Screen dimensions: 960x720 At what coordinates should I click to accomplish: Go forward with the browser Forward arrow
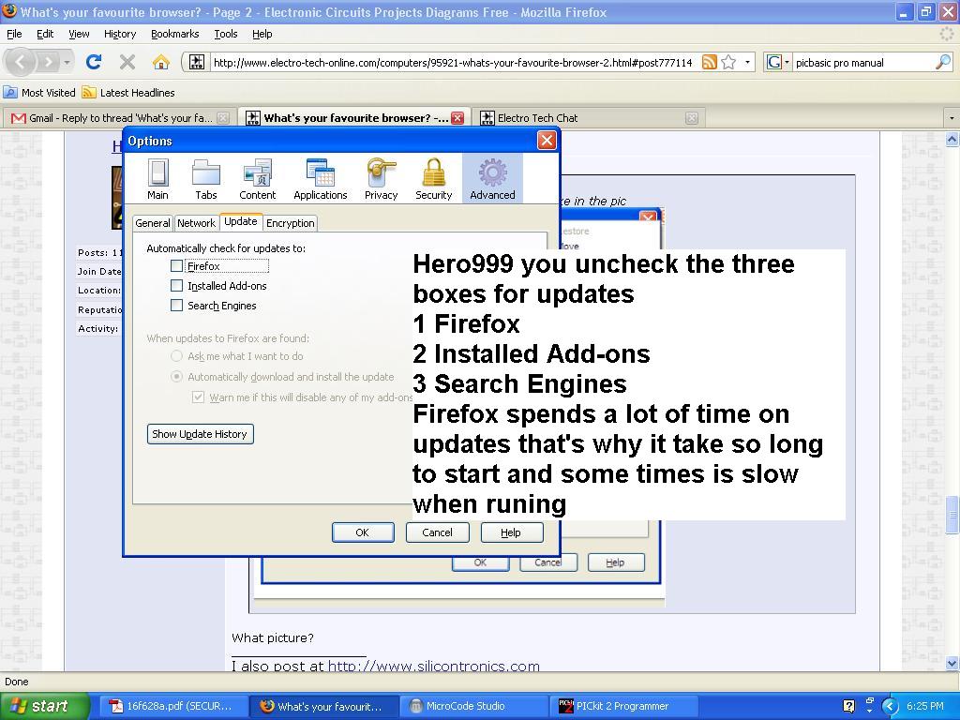pos(47,62)
